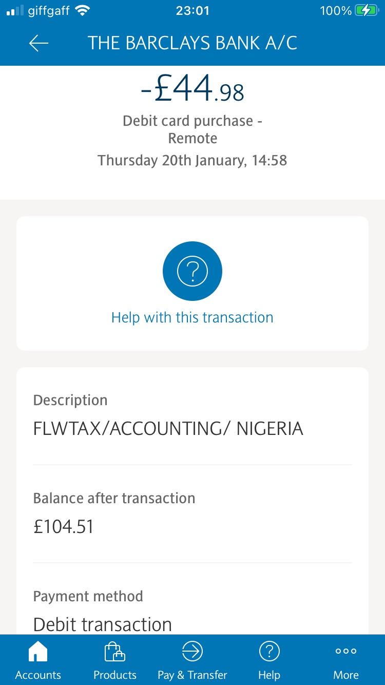
Task: Select the Accounts tab label
Action: tap(38, 675)
